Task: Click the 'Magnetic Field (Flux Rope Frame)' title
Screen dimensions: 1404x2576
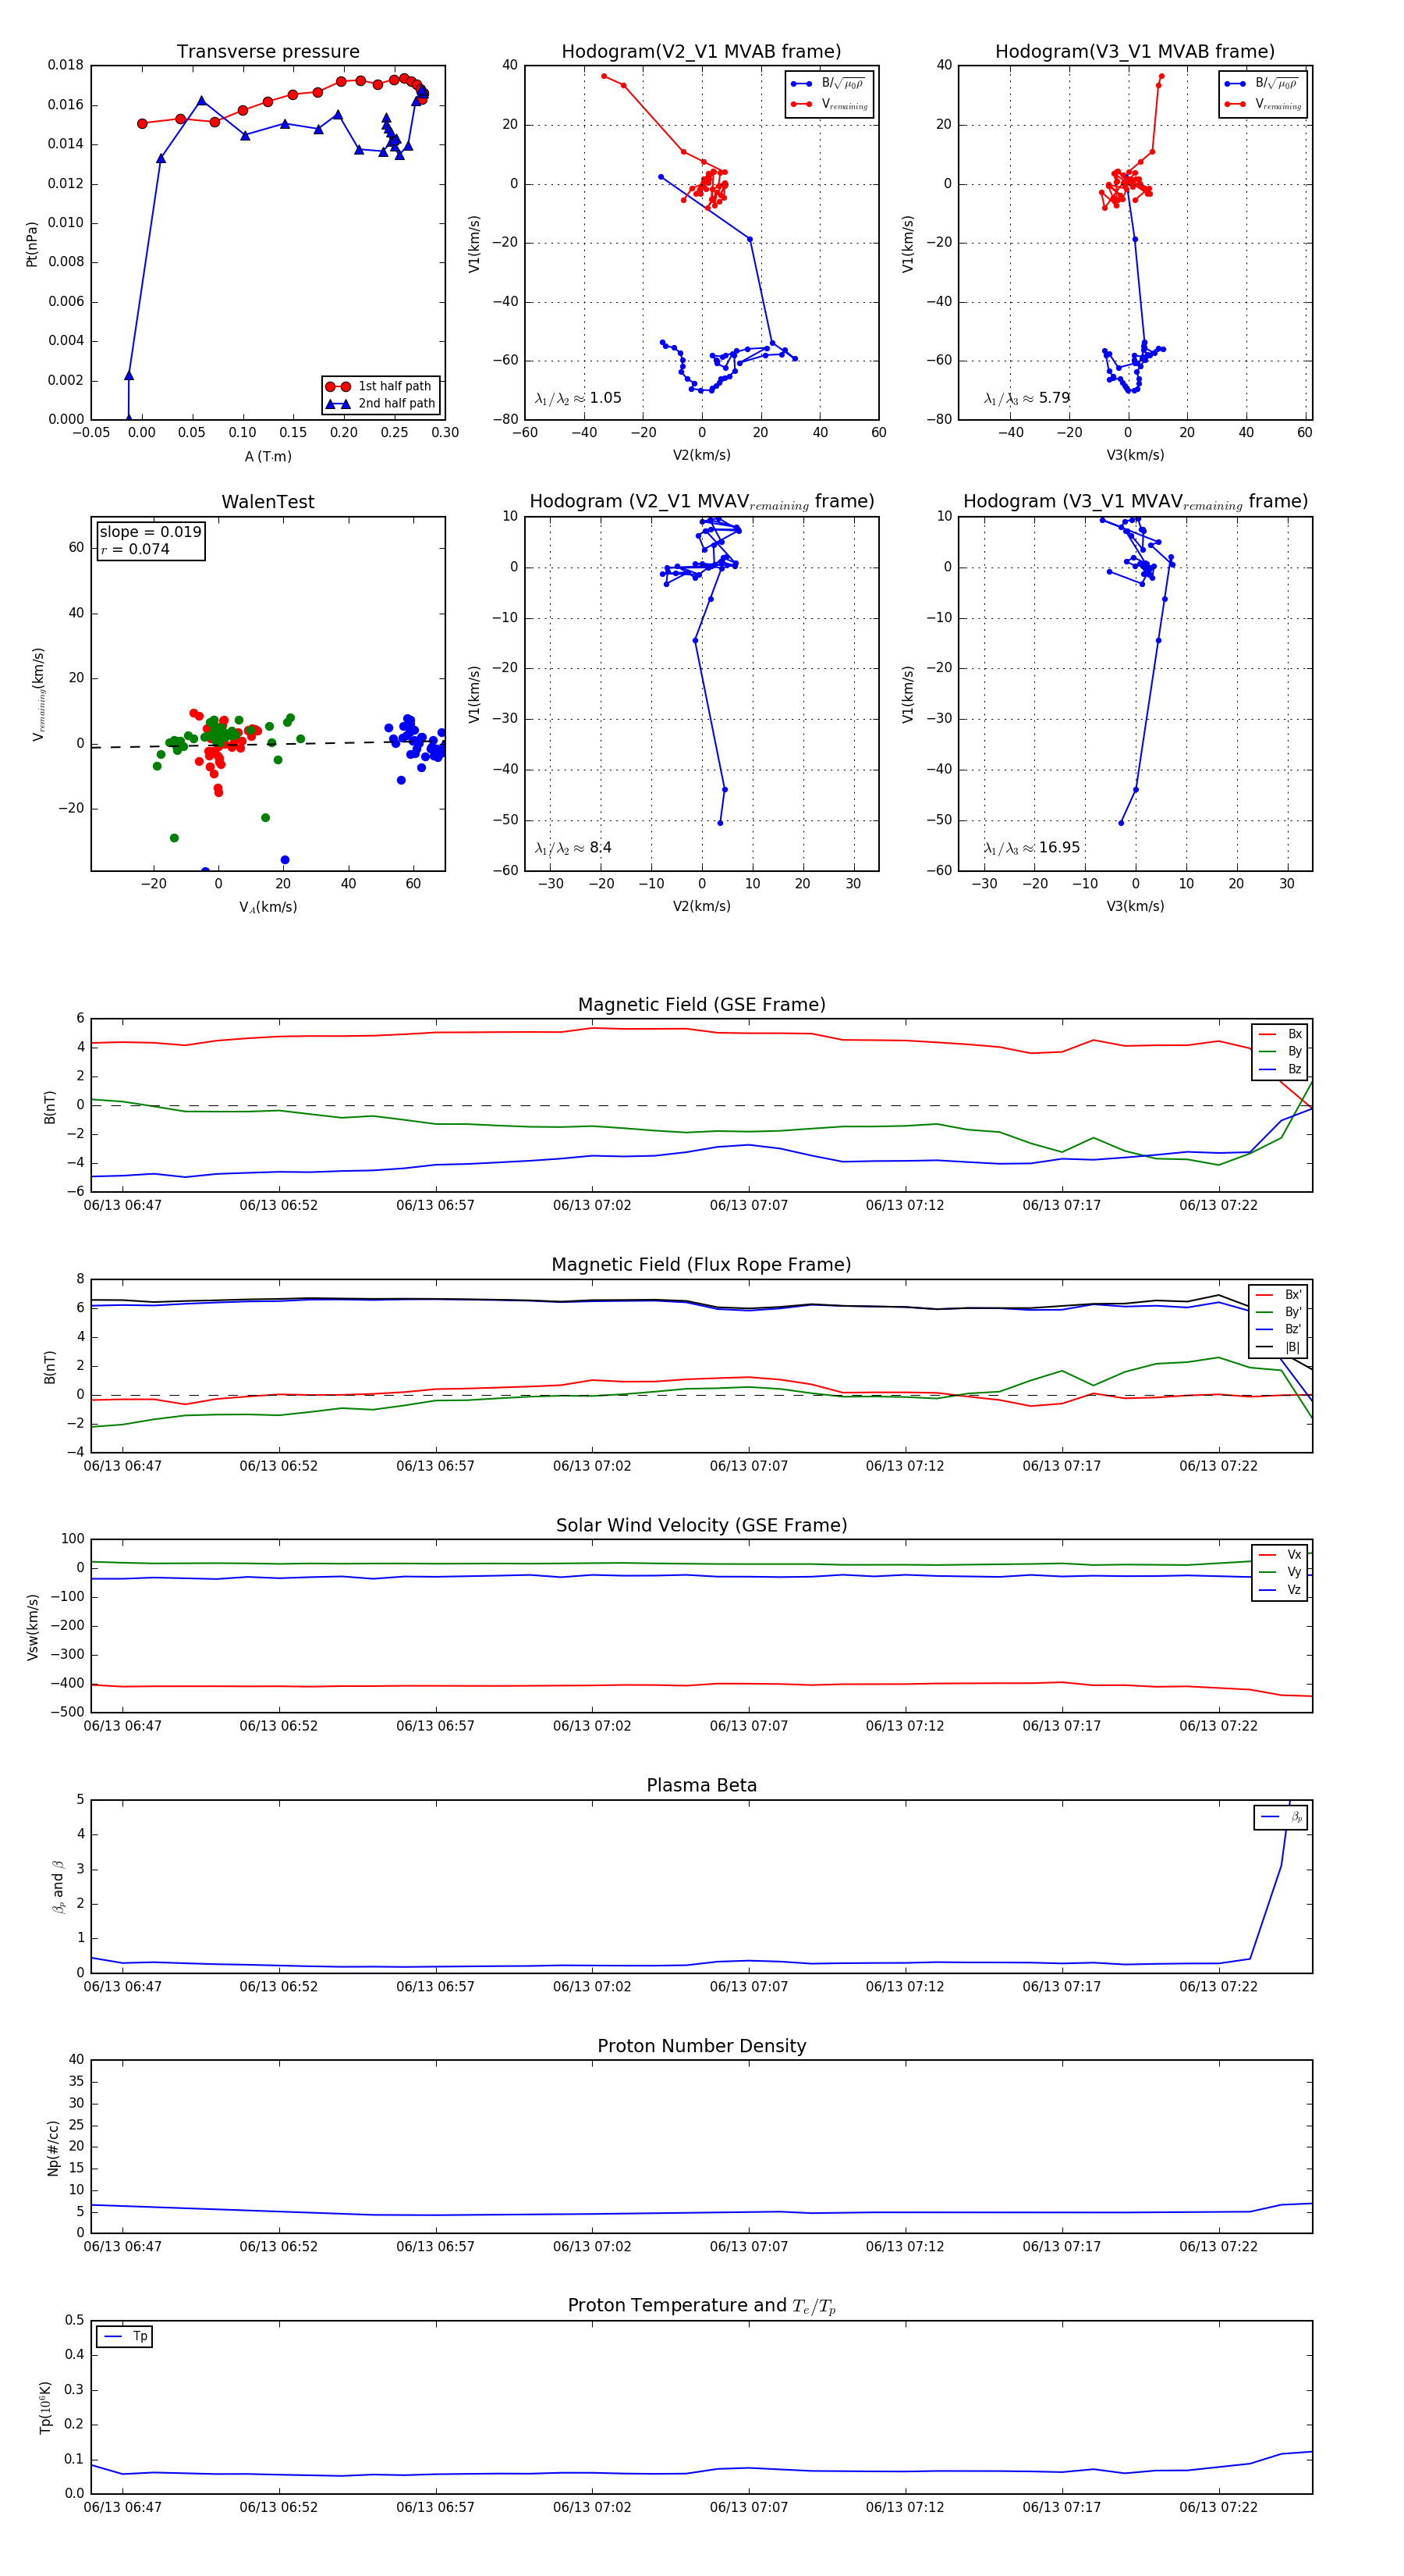Action: tap(701, 1265)
